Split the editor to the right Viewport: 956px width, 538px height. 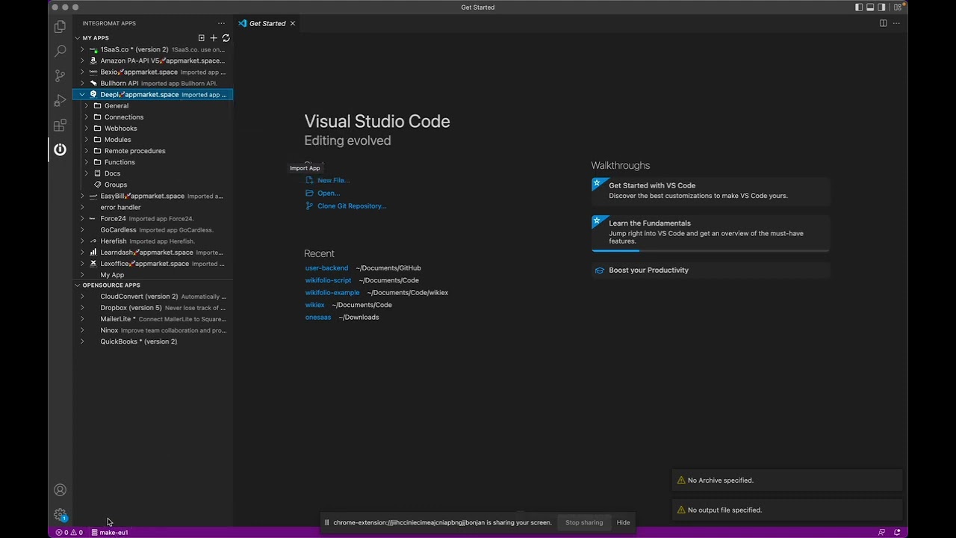(883, 23)
